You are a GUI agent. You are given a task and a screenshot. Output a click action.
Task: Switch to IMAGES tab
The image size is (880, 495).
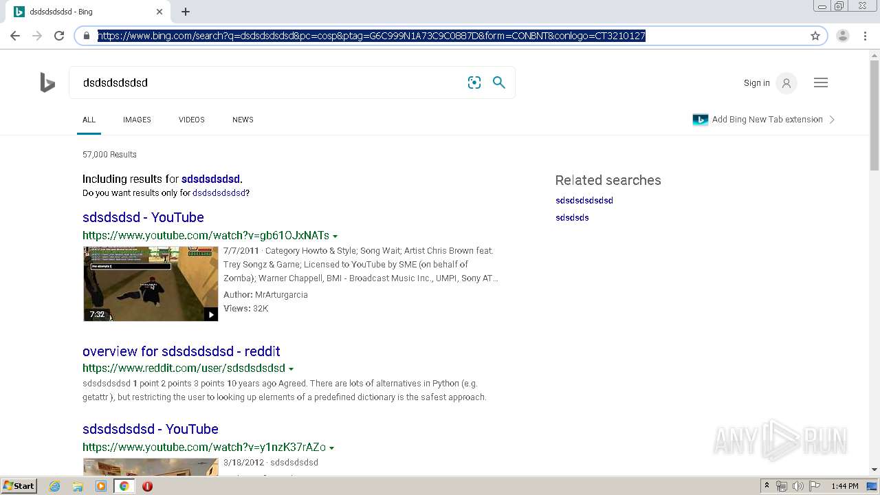coord(137,120)
